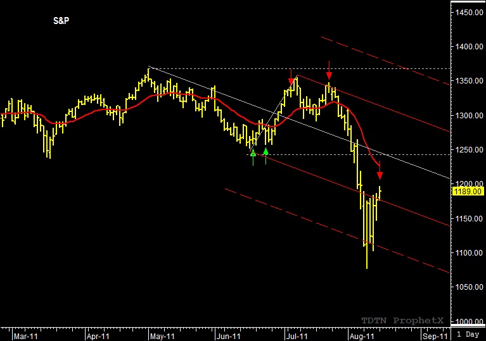Click the Jul-11 date label
Viewport: 486px width, 341px height.
click(x=297, y=336)
